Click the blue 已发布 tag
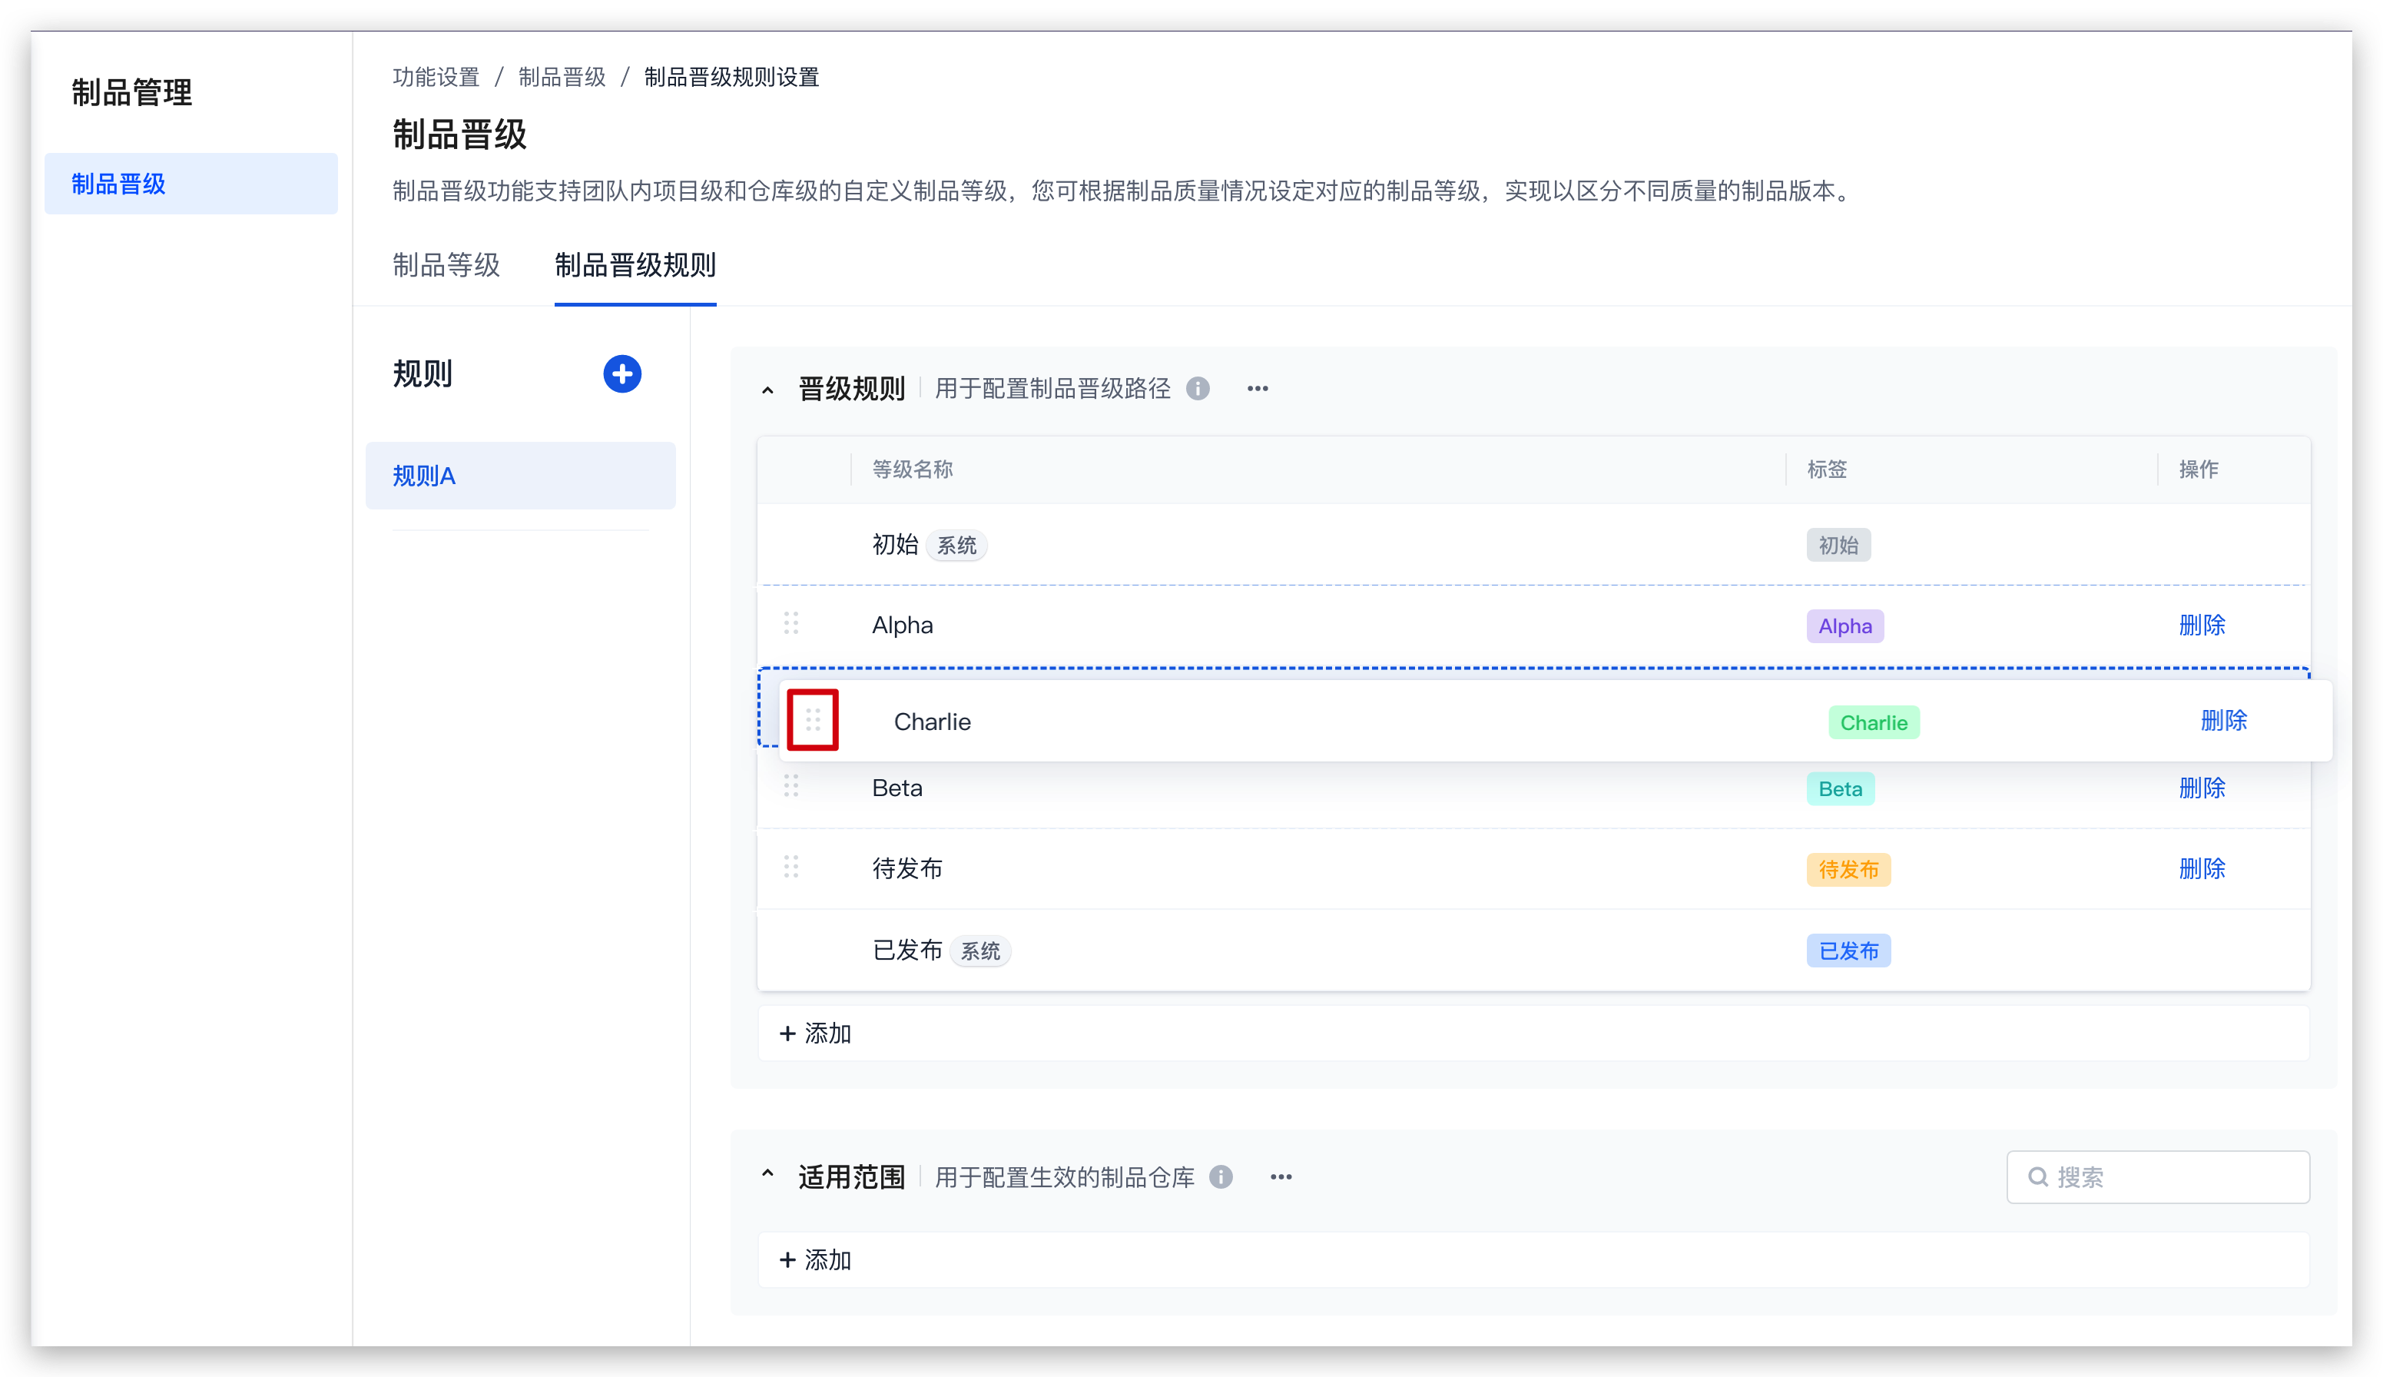 tap(1848, 951)
